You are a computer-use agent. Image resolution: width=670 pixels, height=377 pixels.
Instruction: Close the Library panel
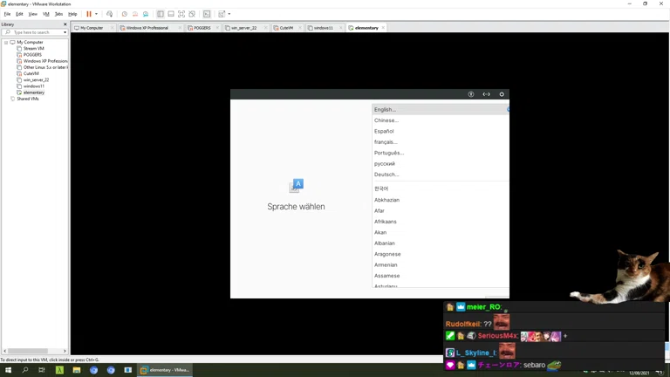pos(65,24)
